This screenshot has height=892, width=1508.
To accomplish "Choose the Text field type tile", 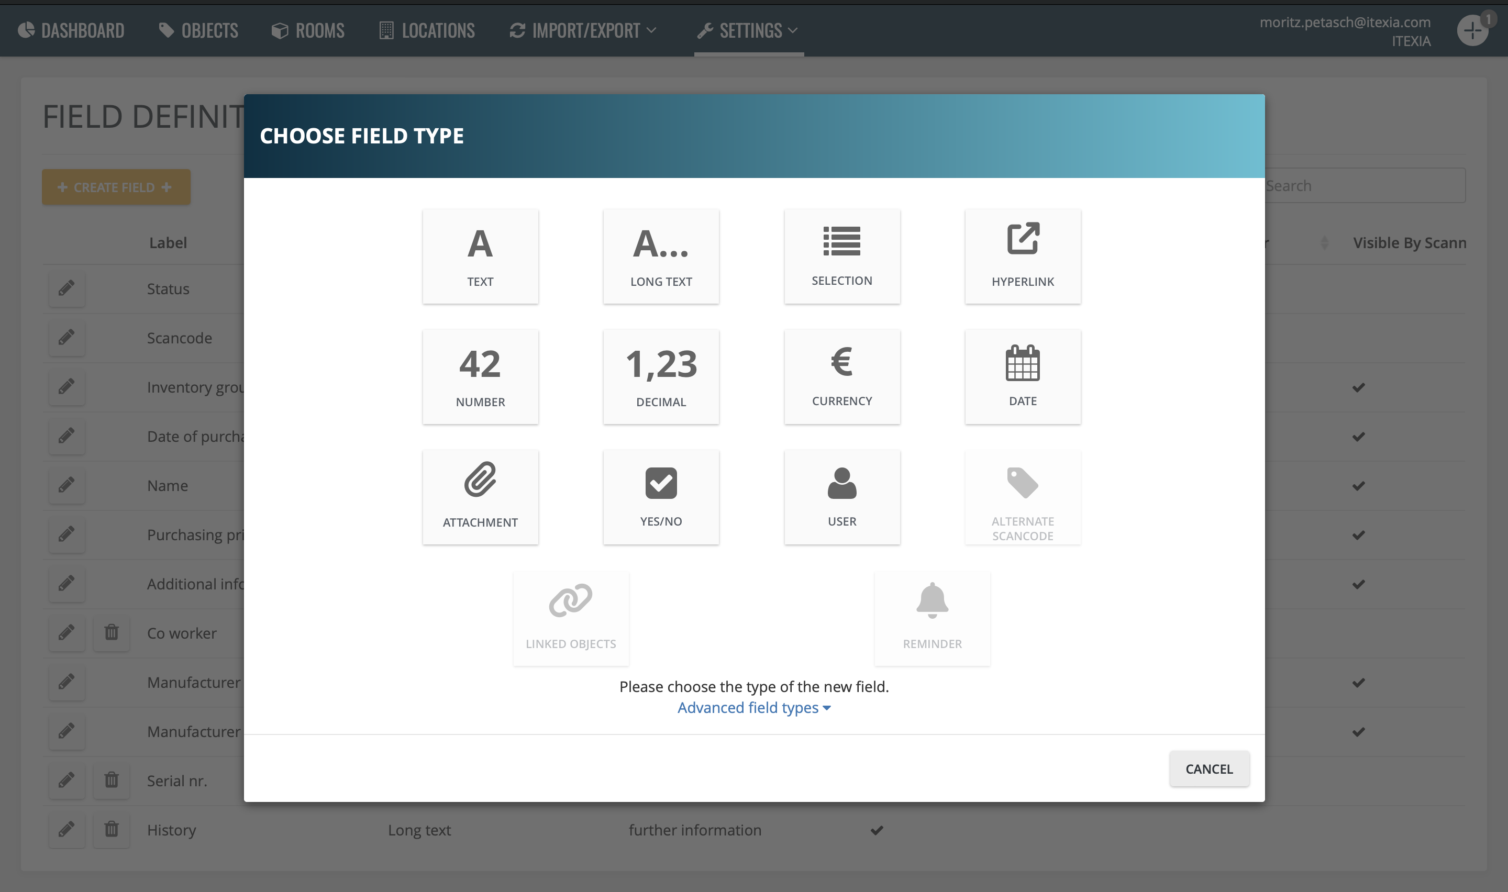I will (x=480, y=257).
